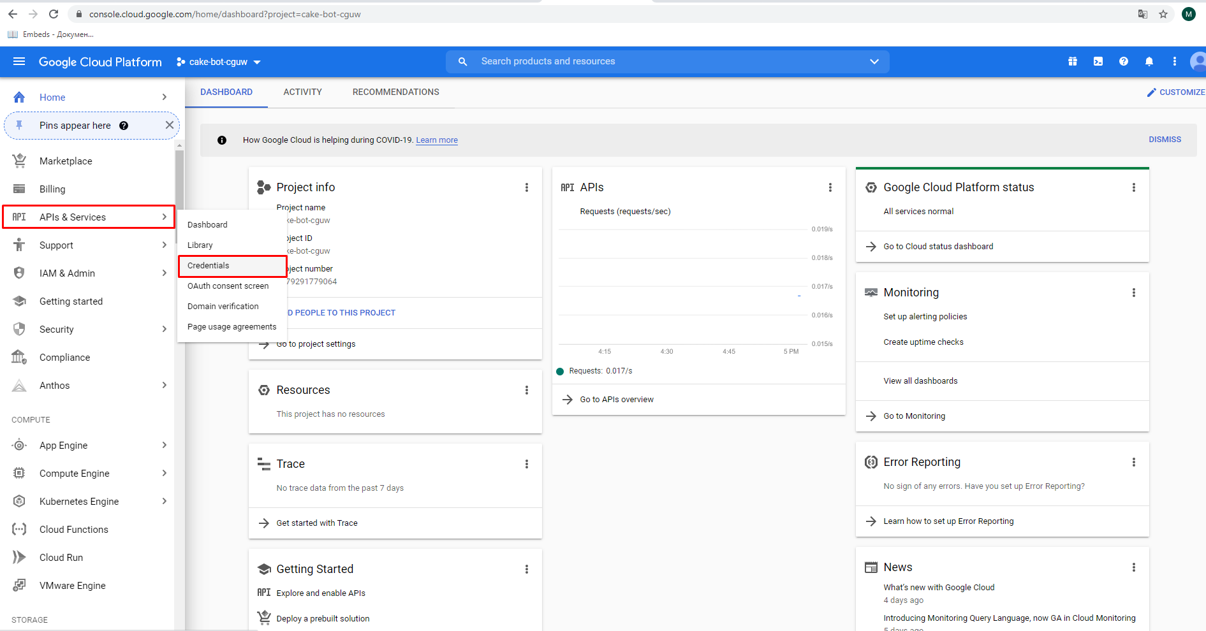Image resolution: width=1206 pixels, height=631 pixels.
Task: Open APIs card three-dot menu
Action: [x=830, y=187]
